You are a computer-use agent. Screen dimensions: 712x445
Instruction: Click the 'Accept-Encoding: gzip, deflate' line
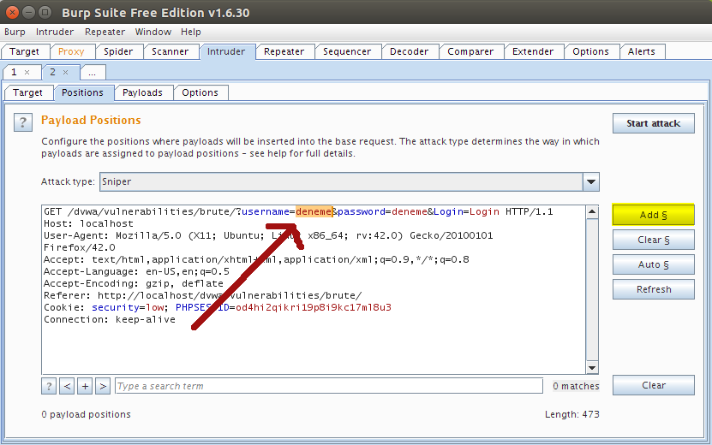pos(134,283)
